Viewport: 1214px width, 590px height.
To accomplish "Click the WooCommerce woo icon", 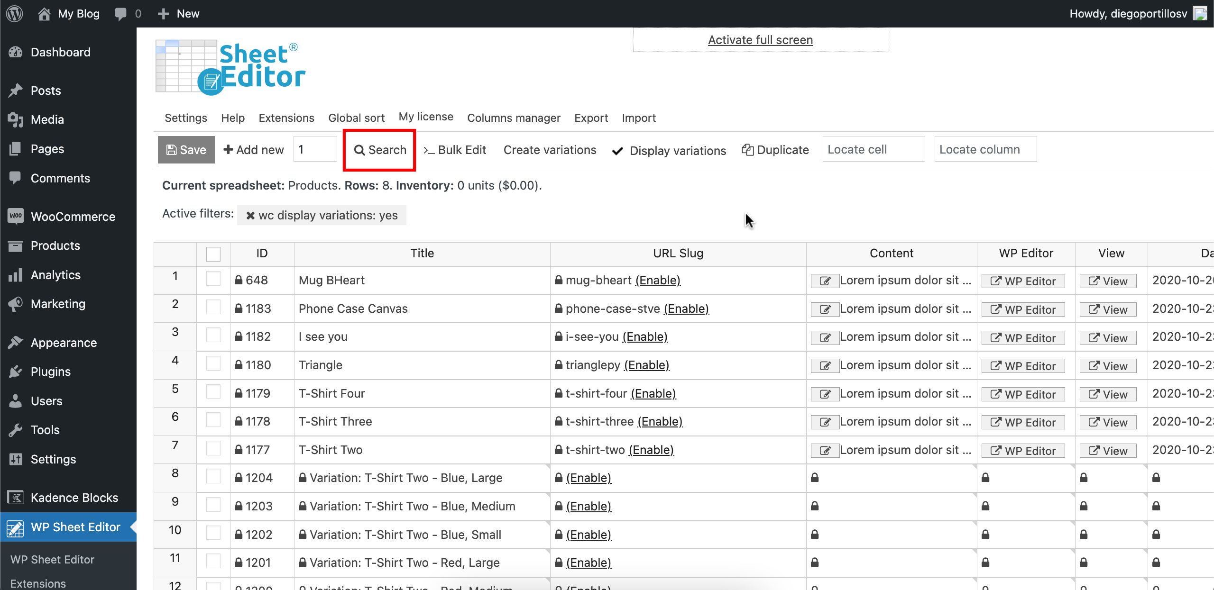I will tap(16, 216).
